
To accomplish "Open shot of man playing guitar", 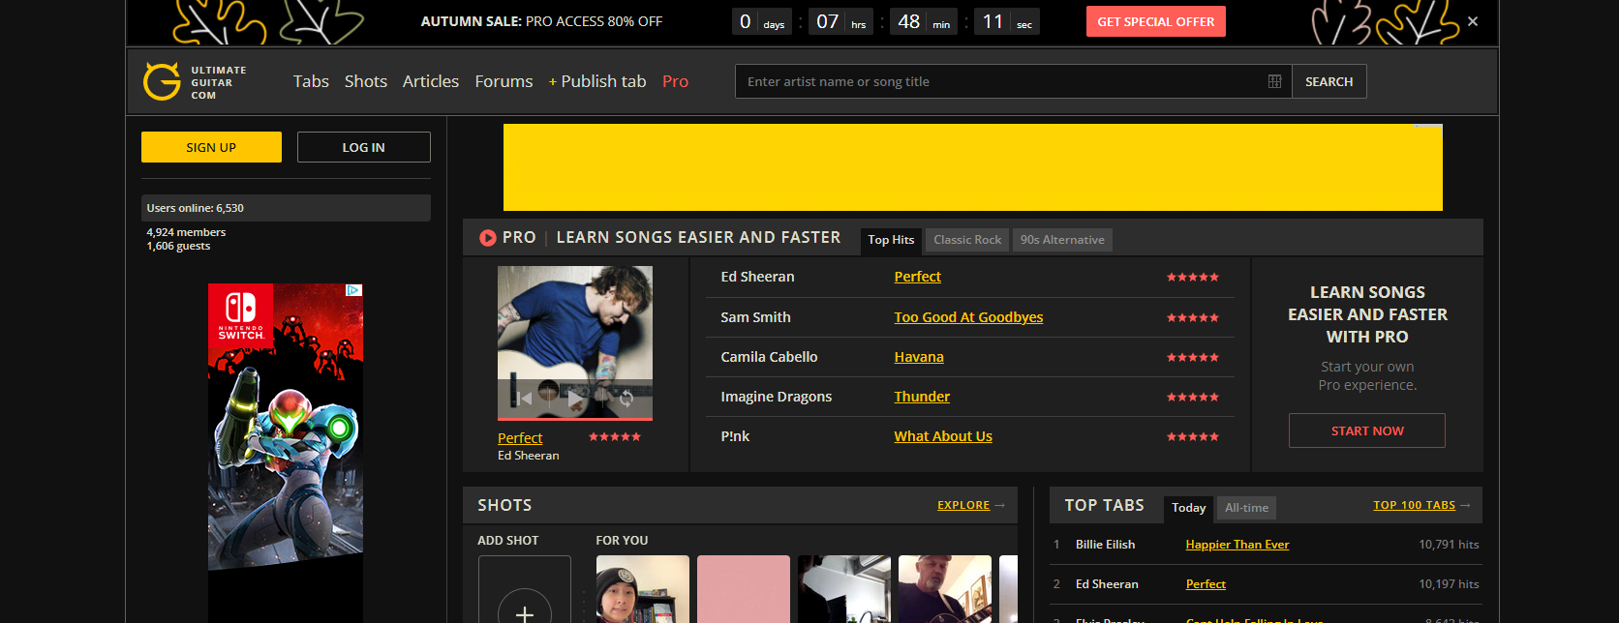I will point(945,589).
